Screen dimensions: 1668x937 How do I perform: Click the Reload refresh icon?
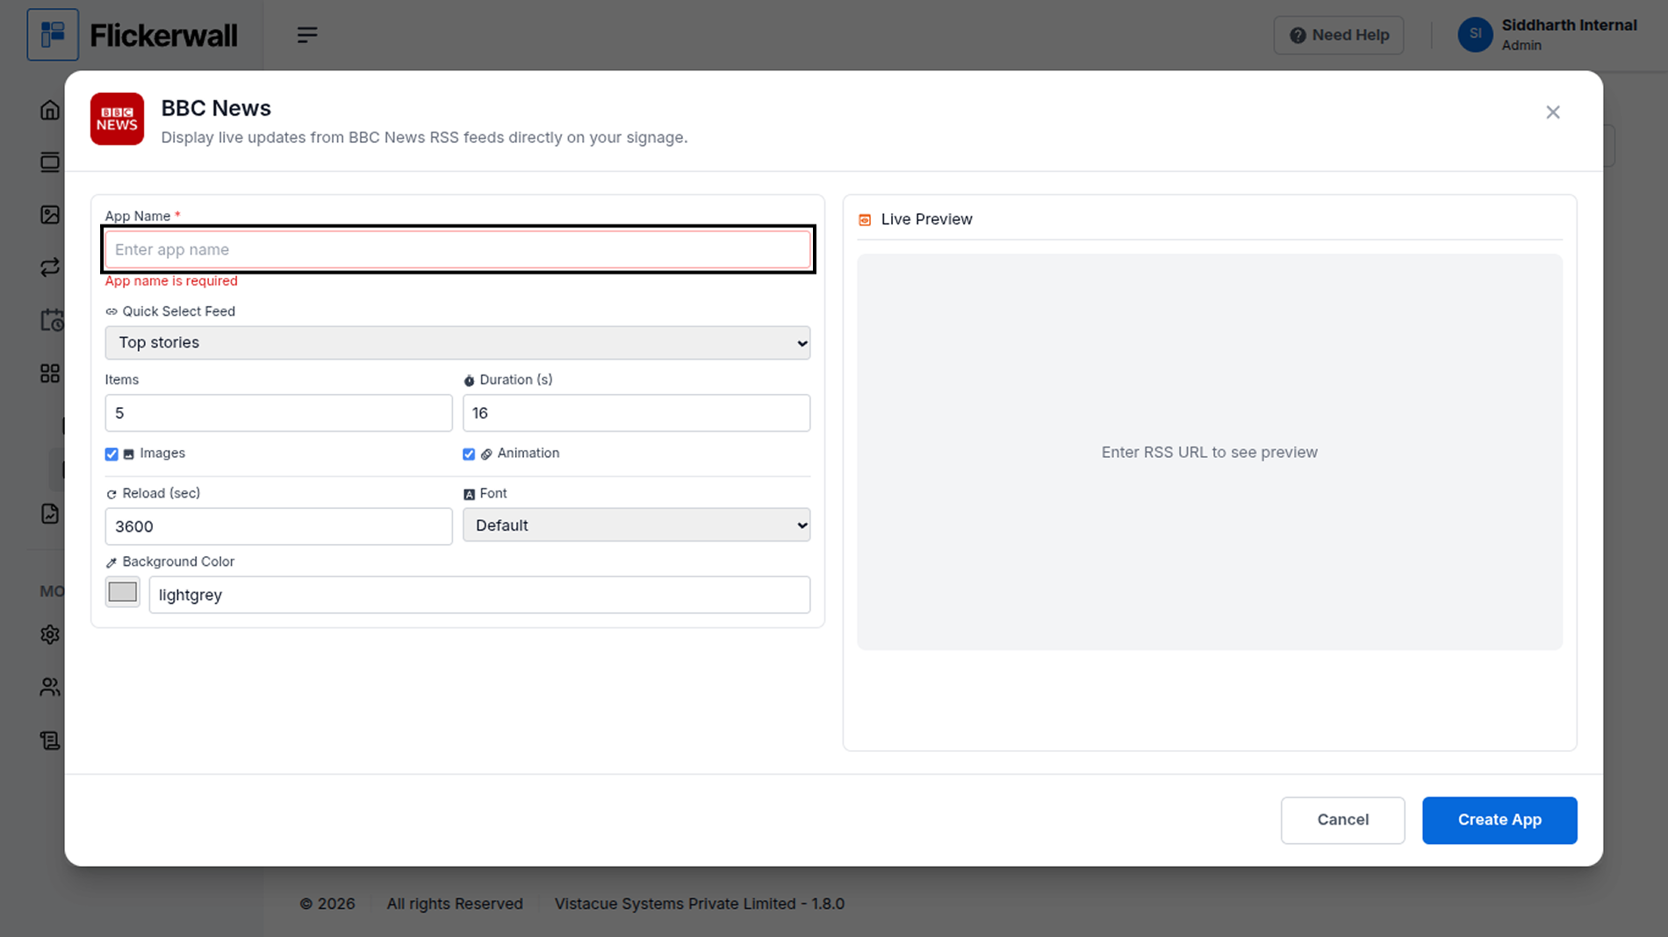[x=111, y=494]
